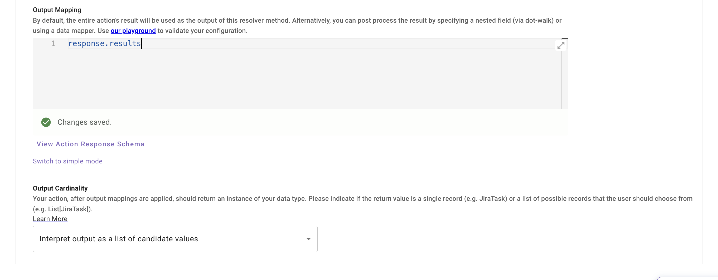Switch to simple mode
Screen dimensions: 718x280
67,161
